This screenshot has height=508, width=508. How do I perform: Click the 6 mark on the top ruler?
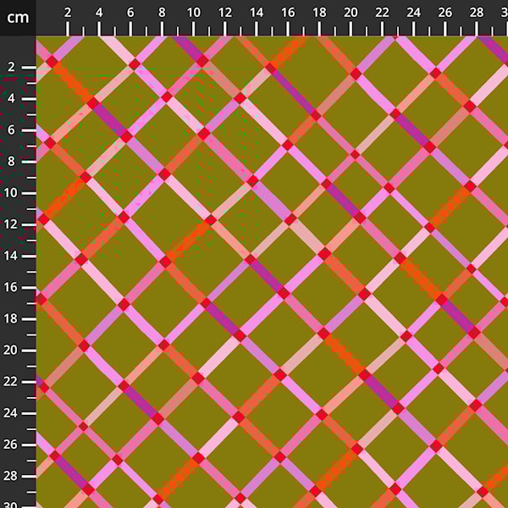click(130, 14)
